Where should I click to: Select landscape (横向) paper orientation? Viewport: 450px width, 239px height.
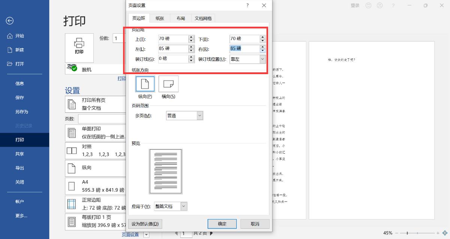168,83
